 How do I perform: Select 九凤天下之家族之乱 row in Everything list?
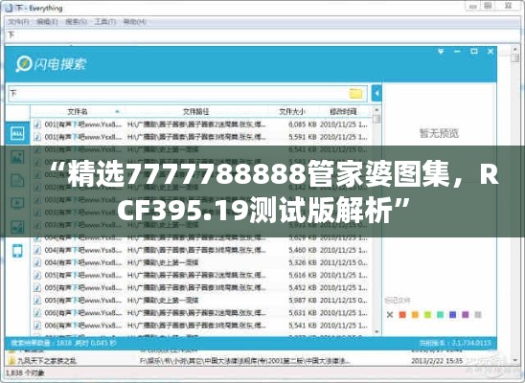(x=258, y=361)
